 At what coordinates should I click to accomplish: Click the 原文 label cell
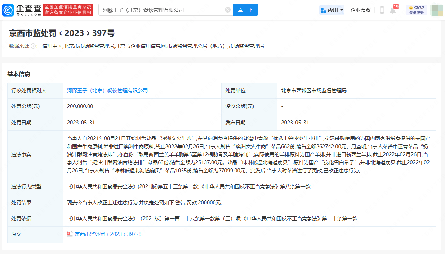[35, 234]
